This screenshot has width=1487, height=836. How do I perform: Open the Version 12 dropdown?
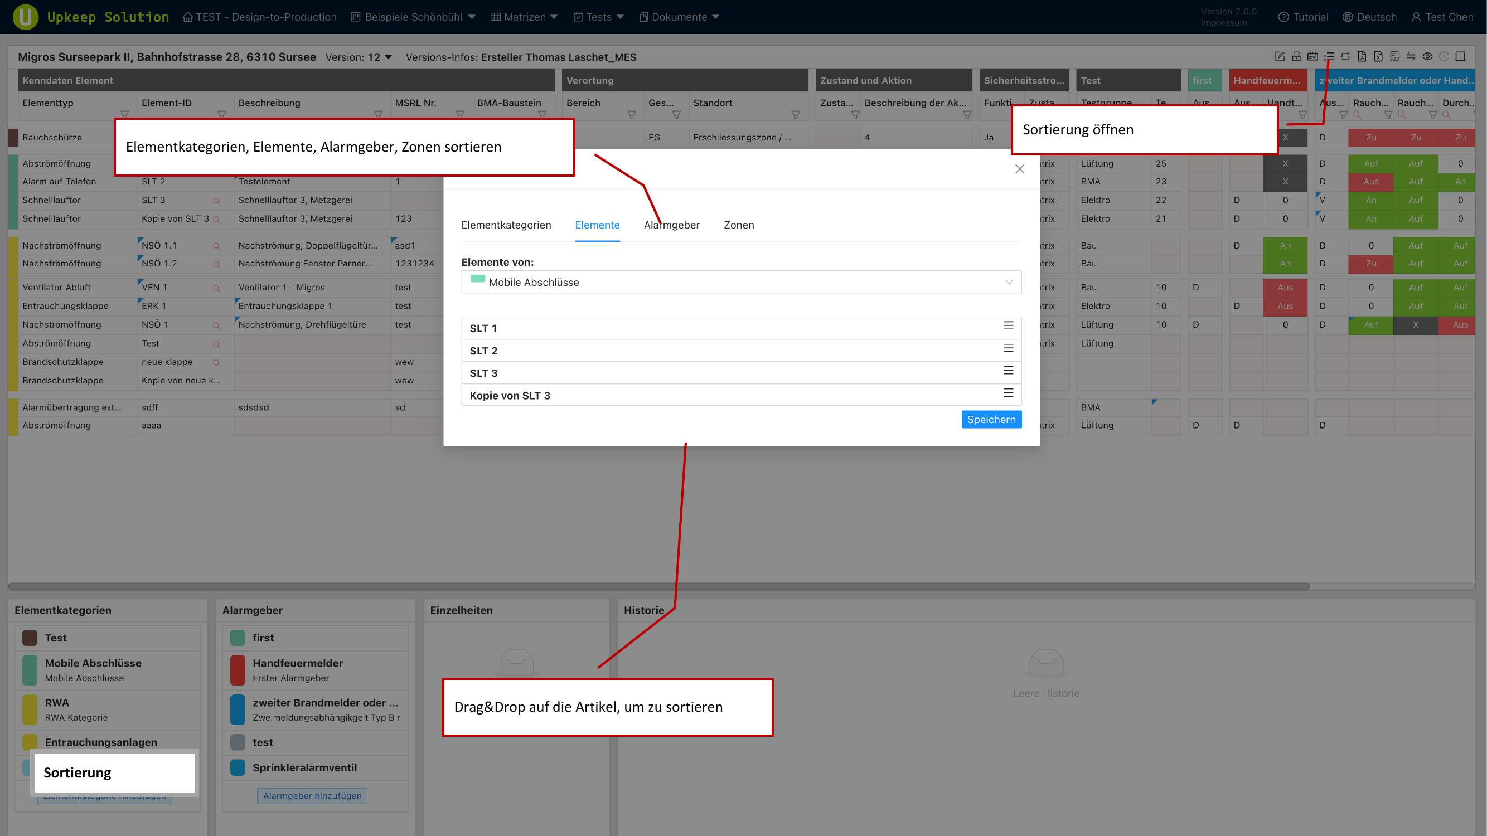pos(388,57)
